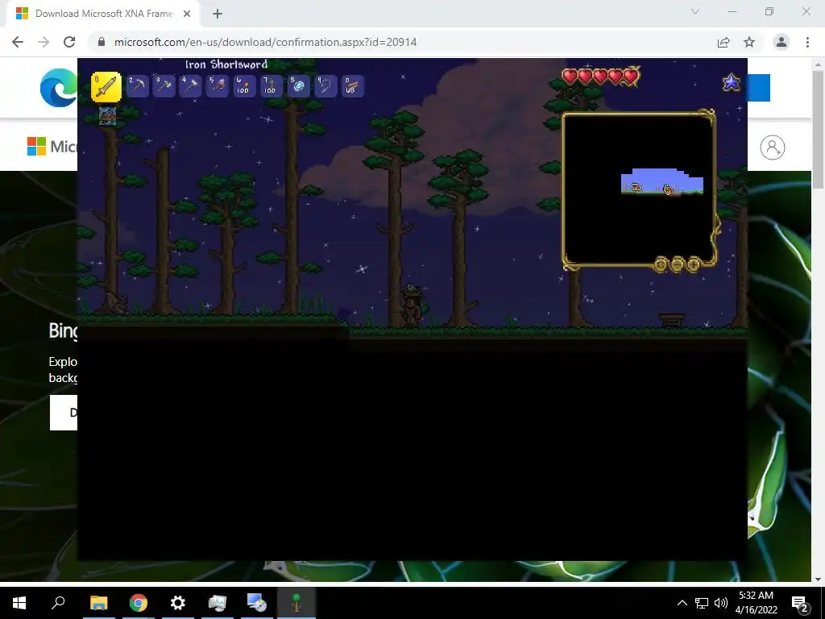Open the notification center
The image size is (825, 619).
point(800,603)
